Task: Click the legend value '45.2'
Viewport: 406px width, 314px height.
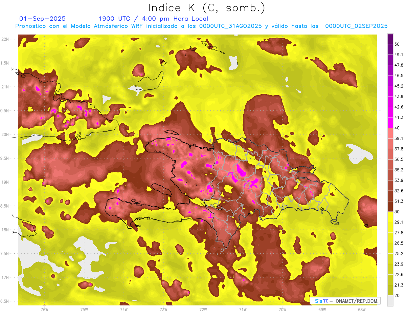Action: [x=399, y=86]
